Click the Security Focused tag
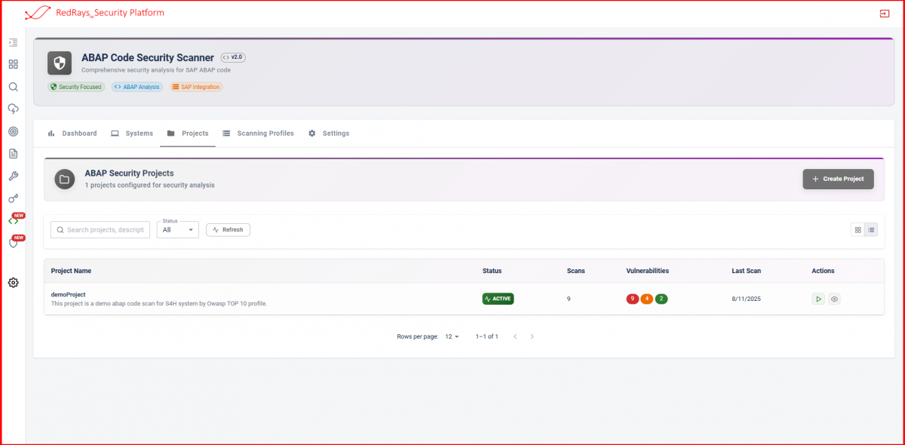Image resolution: width=905 pixels, height=445 pixels. click(76, 87)
